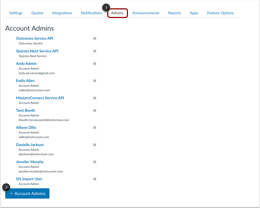View Emily Allen's admin profile
This screenshot has width=260, height=208.
pyautogui.click(x=25, y=81)
